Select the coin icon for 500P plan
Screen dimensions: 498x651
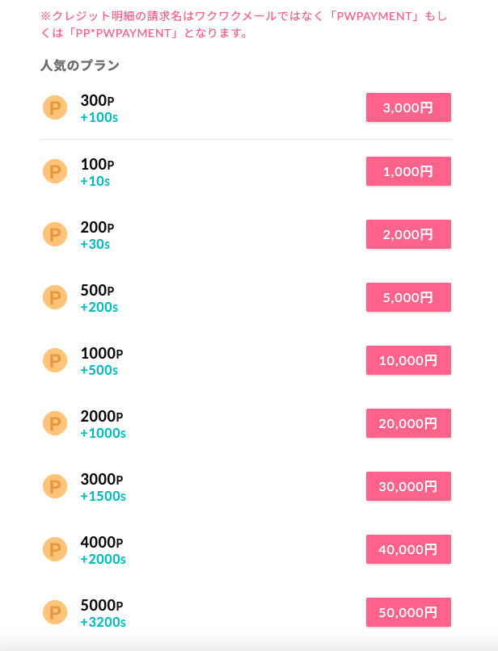(x=55, y=297)
